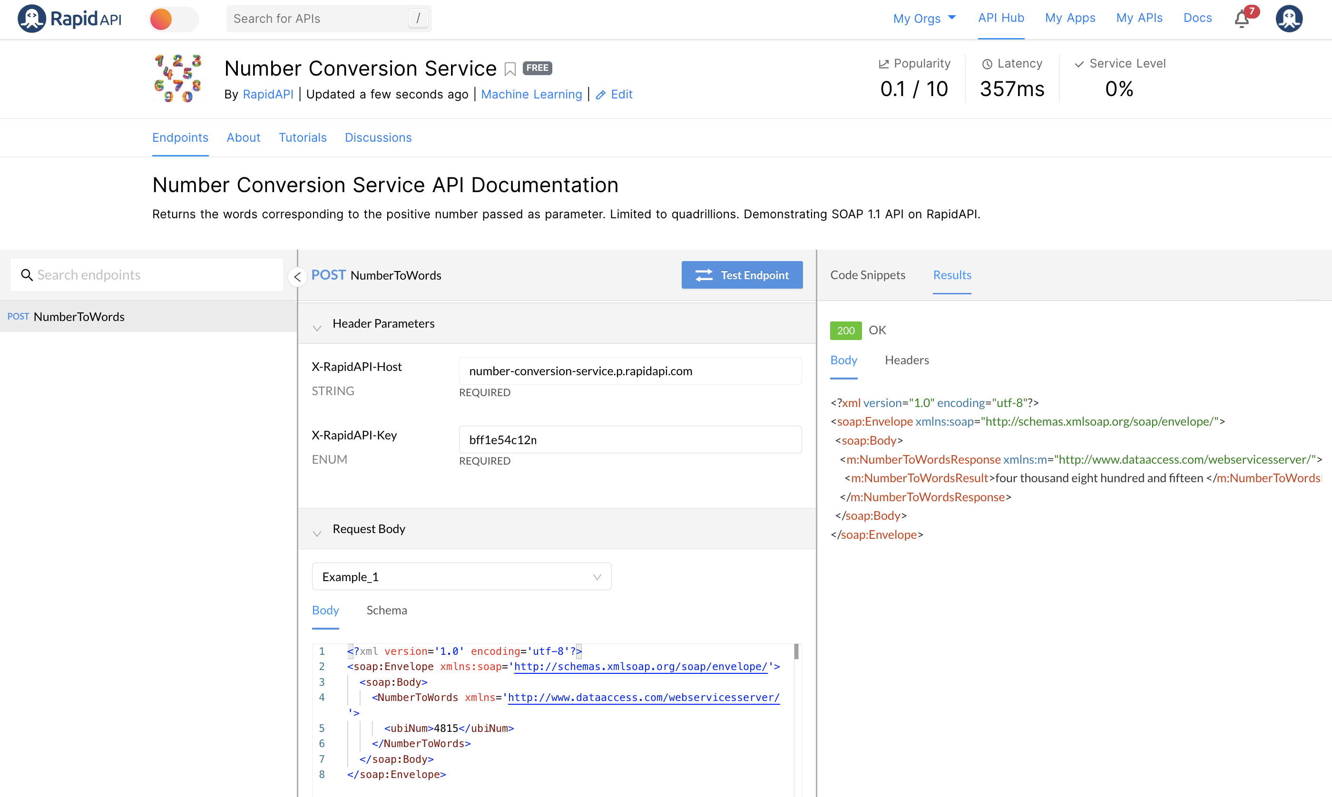Open the user profile avatar
This screenshot has width=1332, height=797.
1289,19
